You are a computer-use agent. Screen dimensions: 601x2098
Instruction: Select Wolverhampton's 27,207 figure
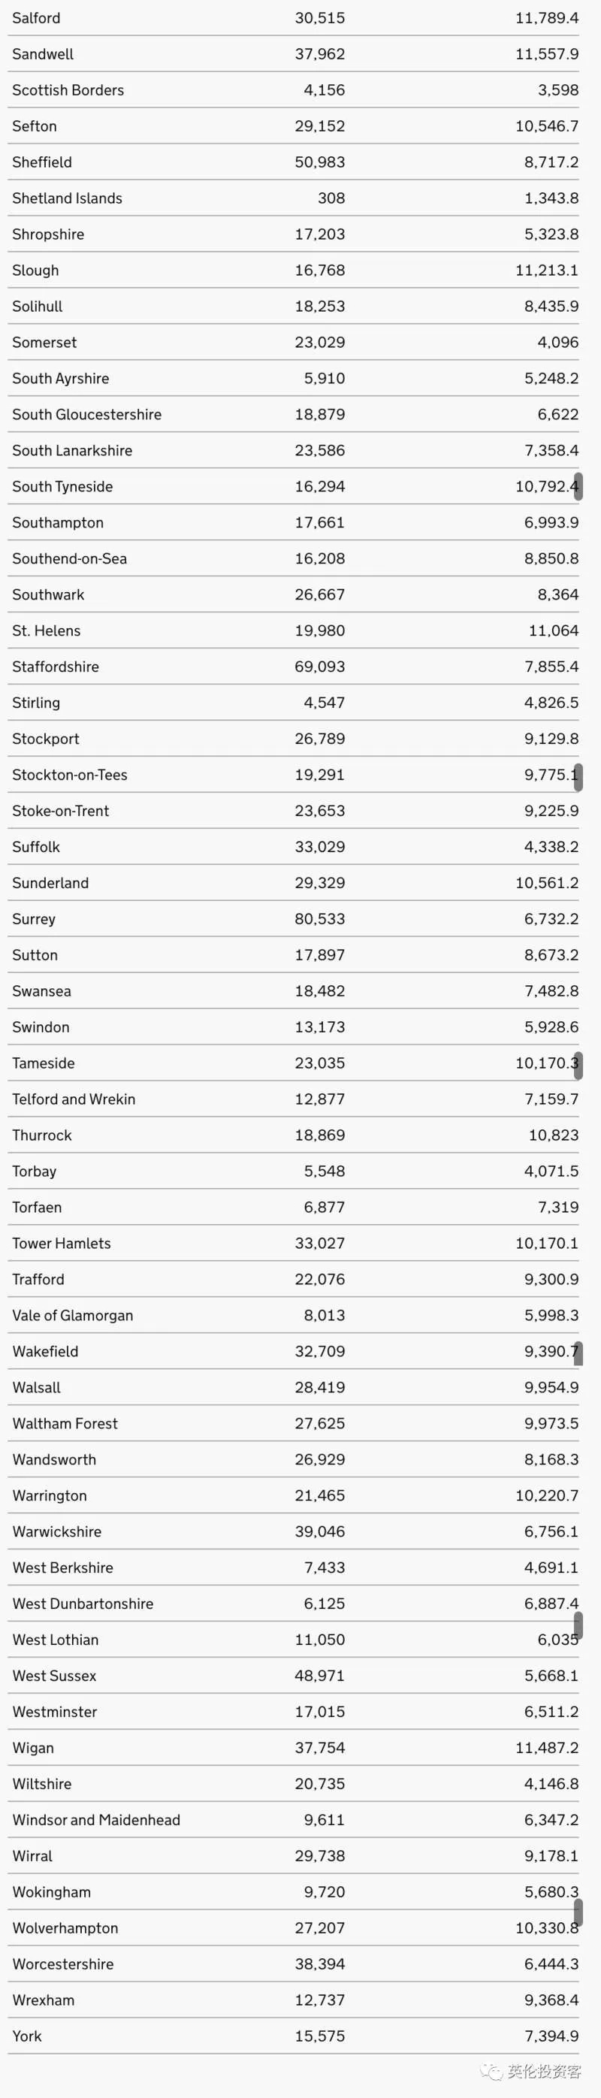pos(319,1927)
